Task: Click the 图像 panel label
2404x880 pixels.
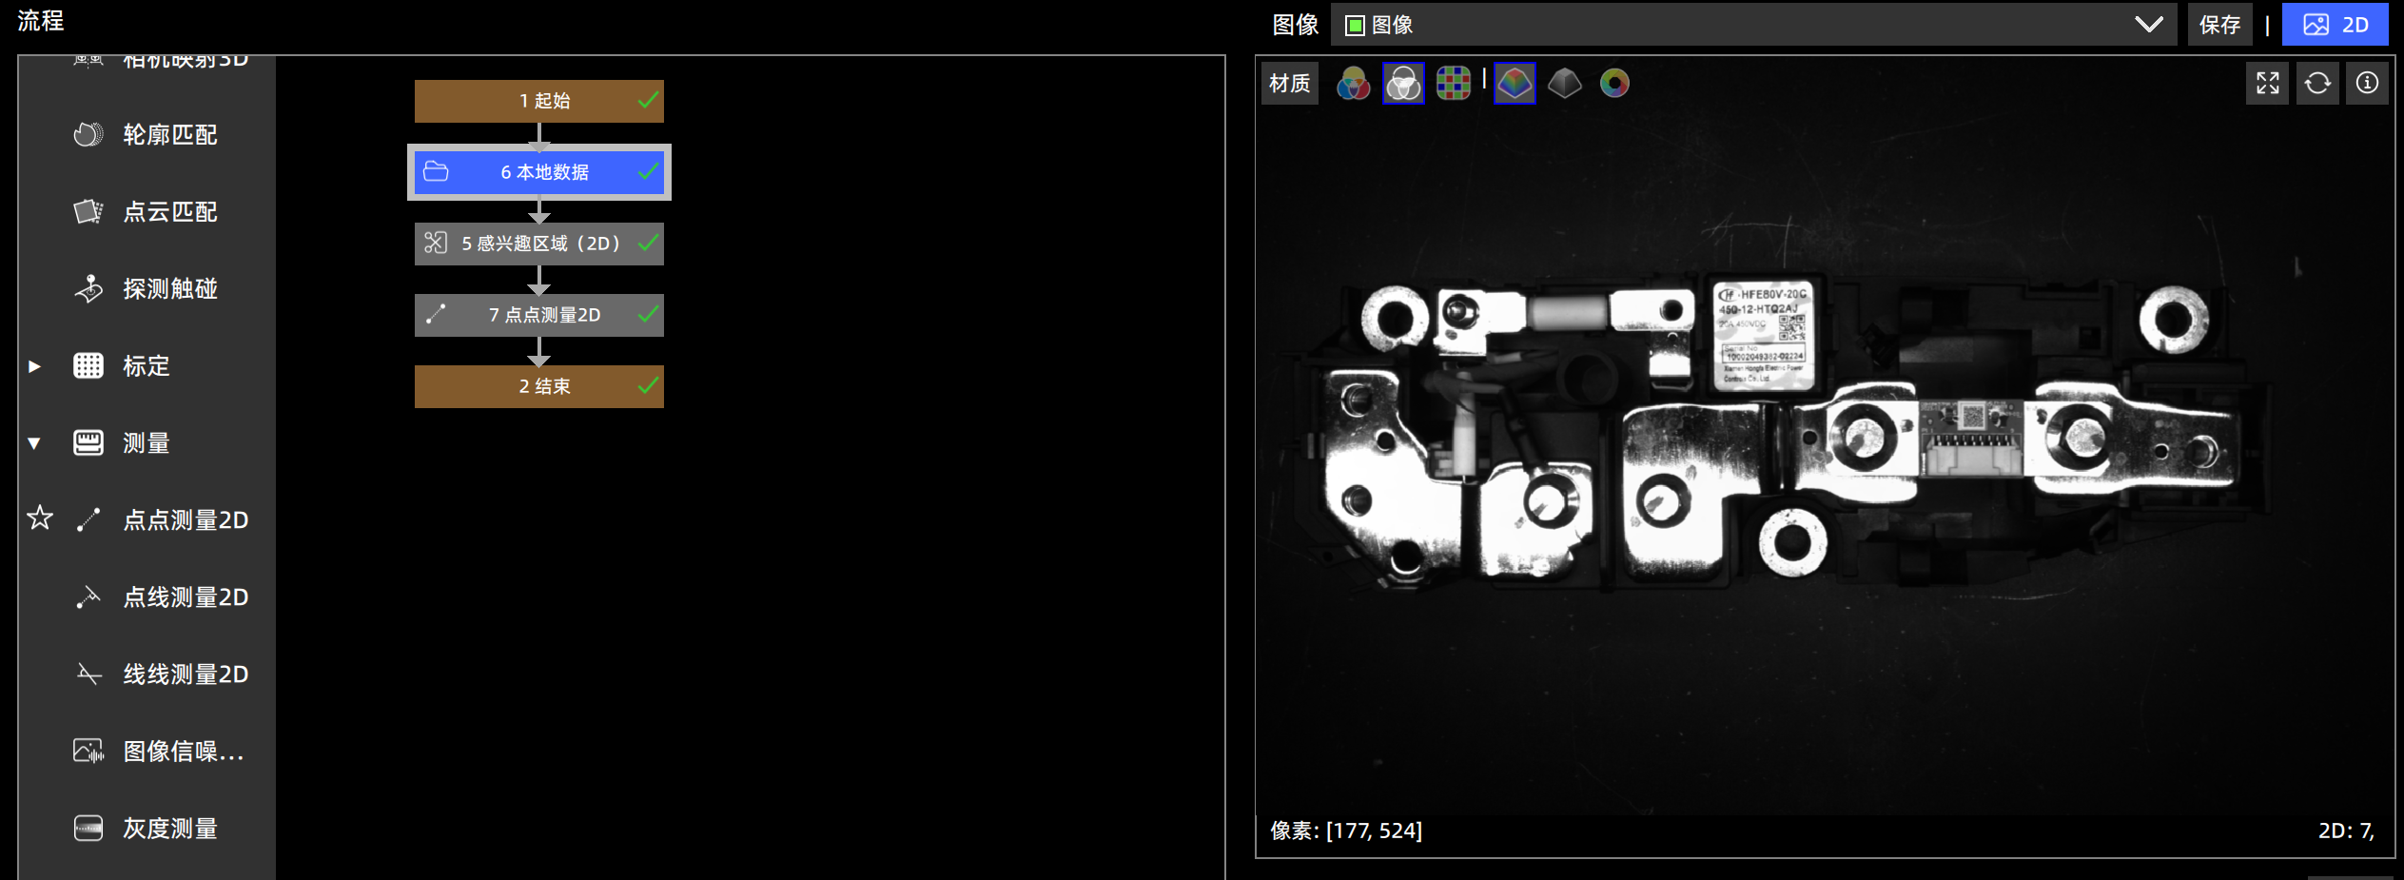Action: 1296,25
